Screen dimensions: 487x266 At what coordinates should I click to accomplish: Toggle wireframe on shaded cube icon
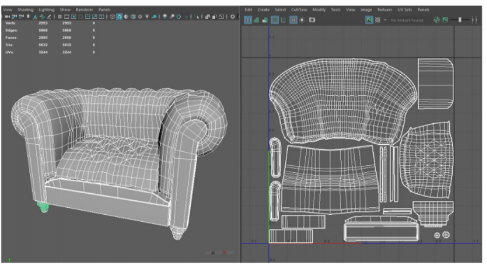(133, 17)
